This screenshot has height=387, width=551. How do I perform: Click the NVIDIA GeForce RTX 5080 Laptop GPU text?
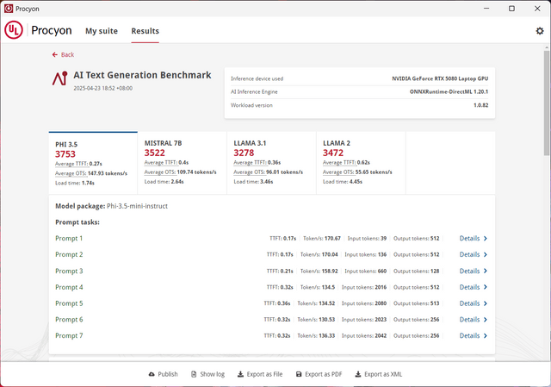coord(440,78)
